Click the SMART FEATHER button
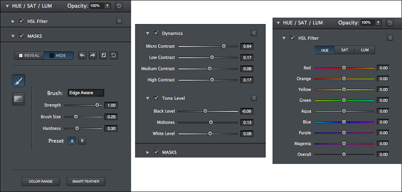This screenshot has height=192, width=402. (x=85, y=181)
